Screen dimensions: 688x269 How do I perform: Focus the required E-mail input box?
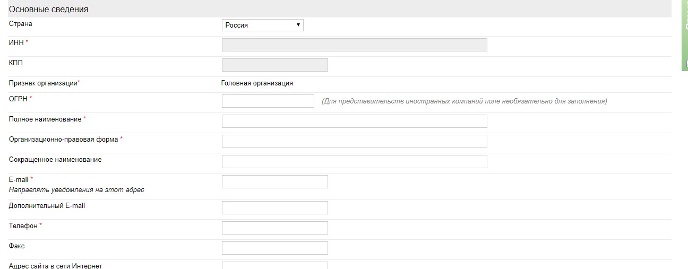point(274,181)
